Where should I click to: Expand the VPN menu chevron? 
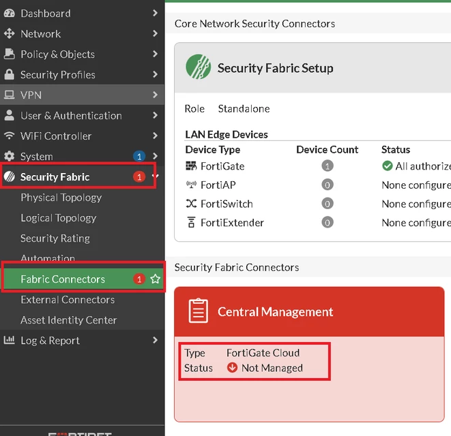click(x=156, y=95)
